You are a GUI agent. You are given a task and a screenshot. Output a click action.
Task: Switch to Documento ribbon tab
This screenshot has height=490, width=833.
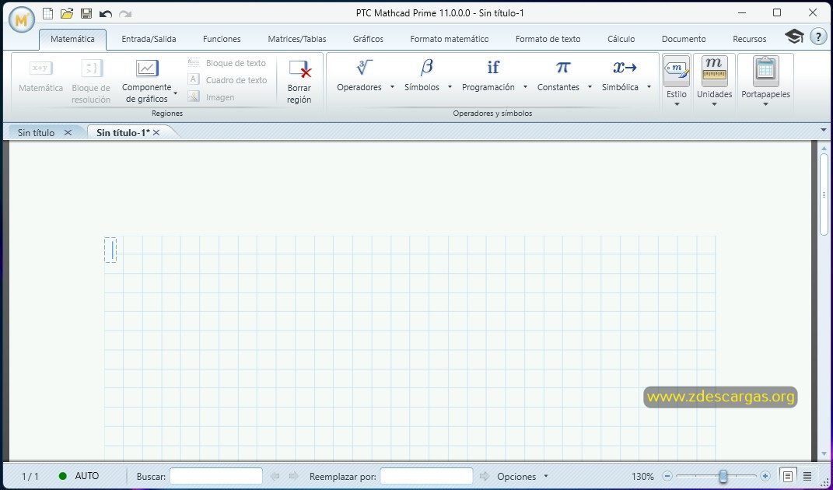pyautogui.click(x=684, y=39)
